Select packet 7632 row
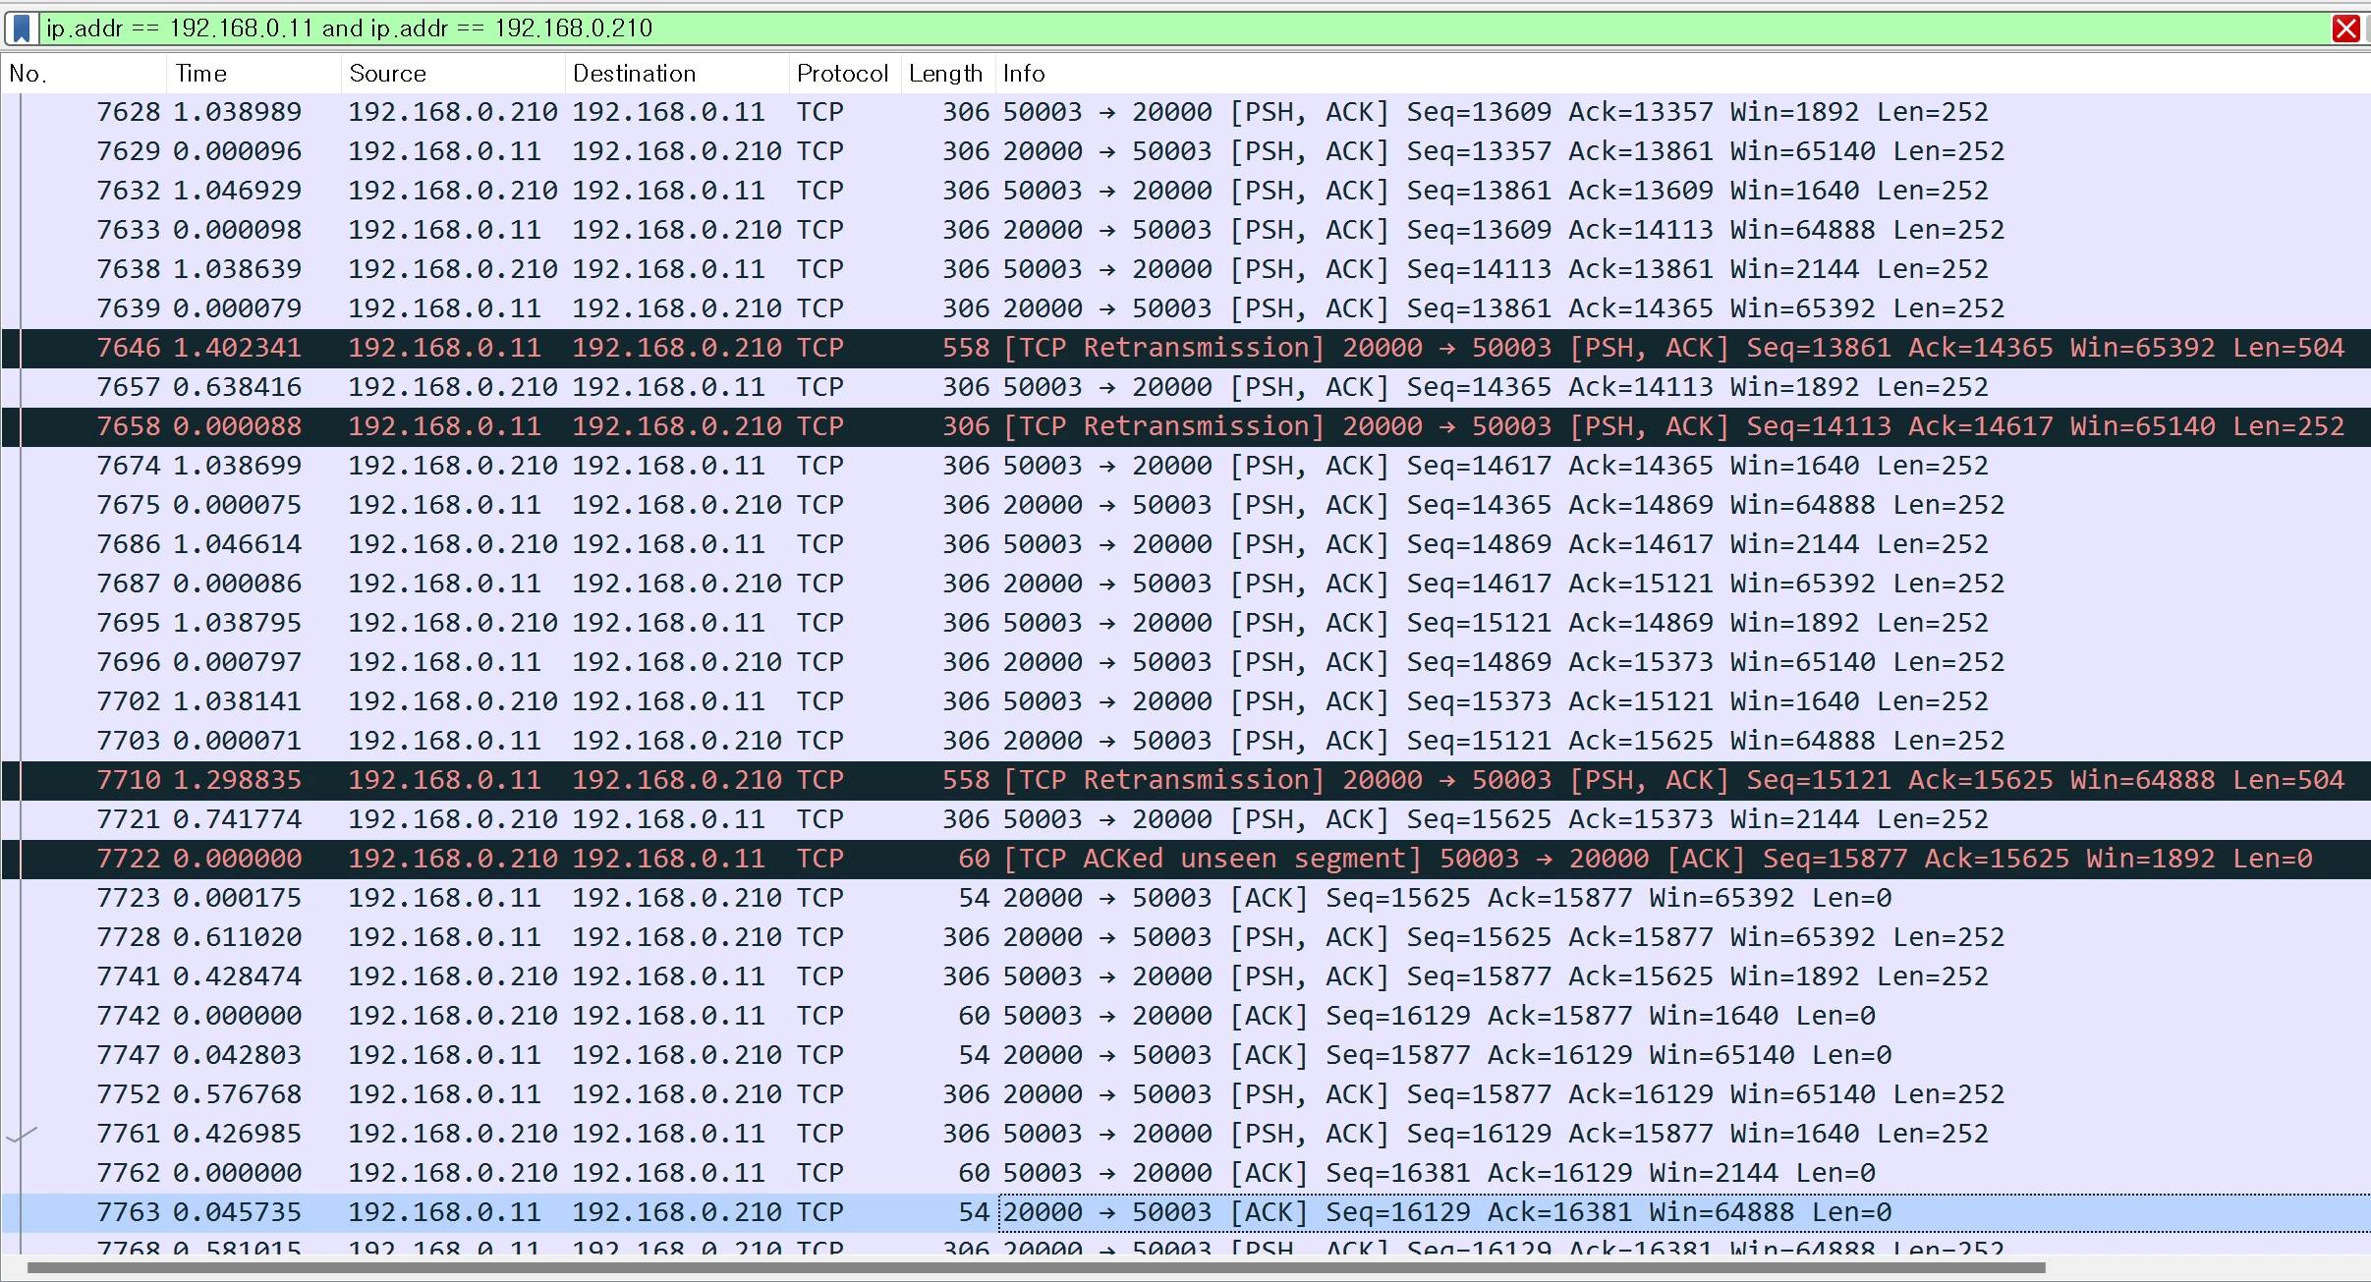This screenshot has width=2371, height=1282. (x=1186, y=191)
